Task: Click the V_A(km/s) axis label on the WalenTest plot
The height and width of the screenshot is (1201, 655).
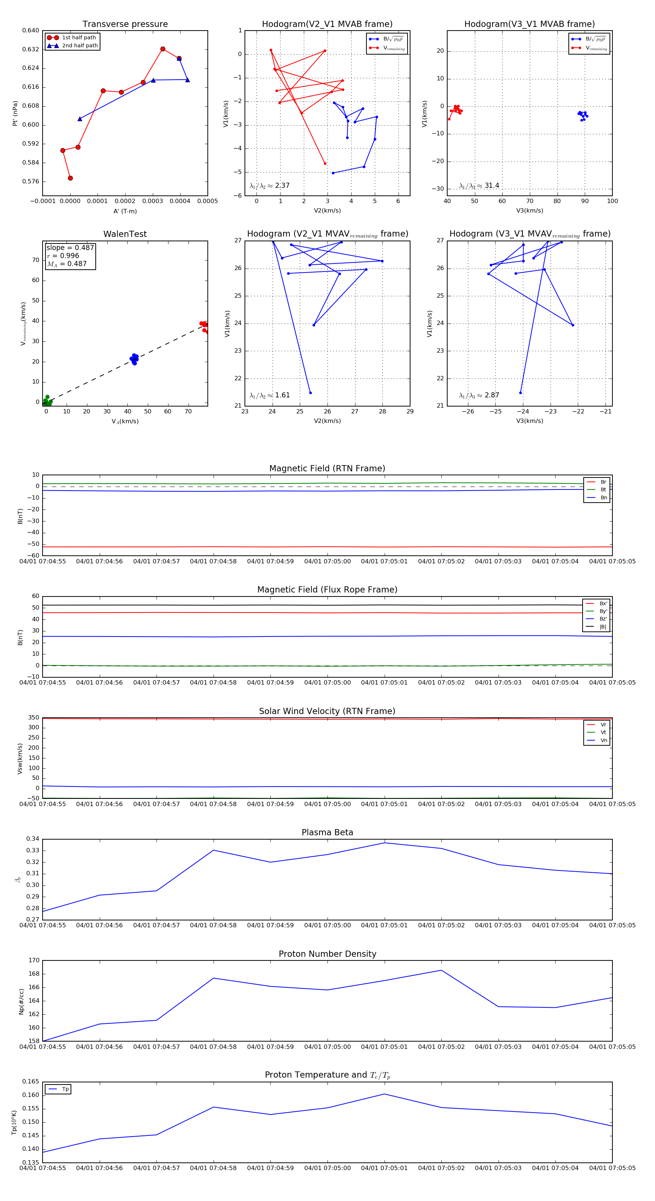Action: point(125,421)
